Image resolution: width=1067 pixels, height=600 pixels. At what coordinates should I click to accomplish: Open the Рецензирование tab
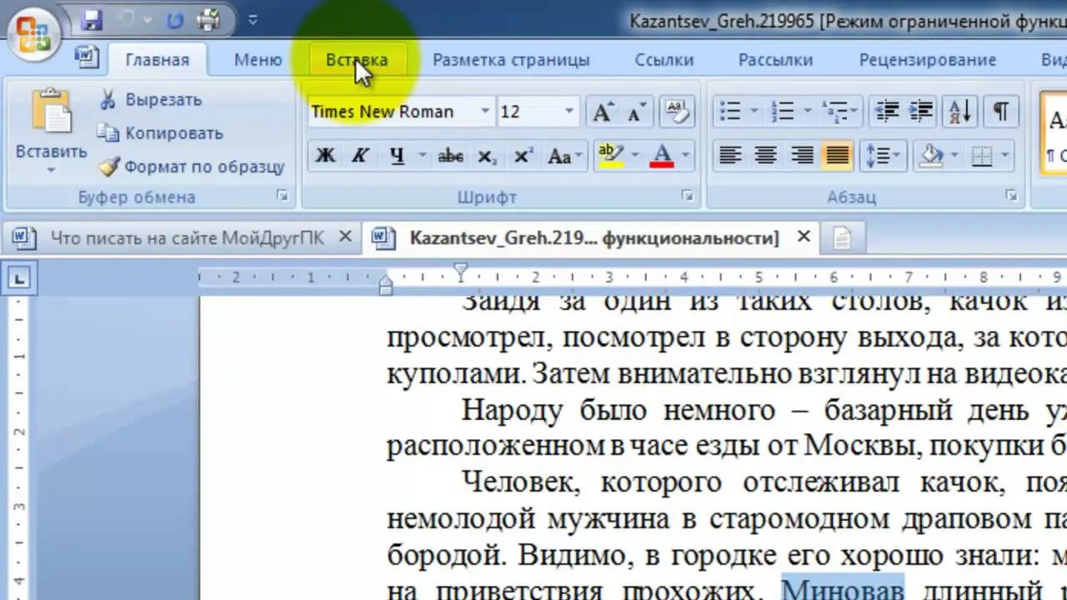[x=928, y=60]
